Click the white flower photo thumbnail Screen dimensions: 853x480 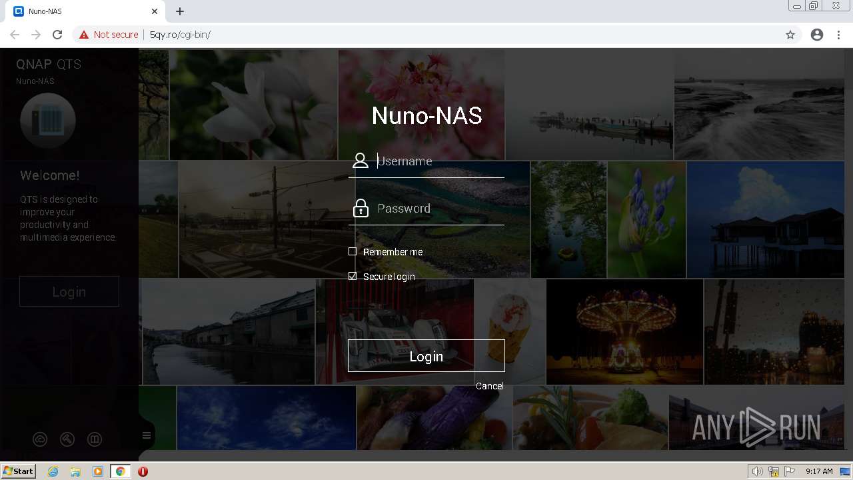pyautogui.click(x=253, y=104)
